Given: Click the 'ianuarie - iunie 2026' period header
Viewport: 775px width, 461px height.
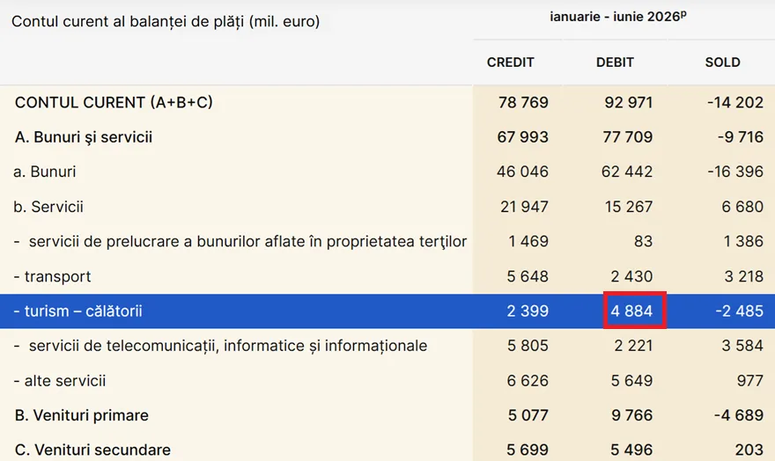Looking at the screenshot, I should click(x=618, y=17).
